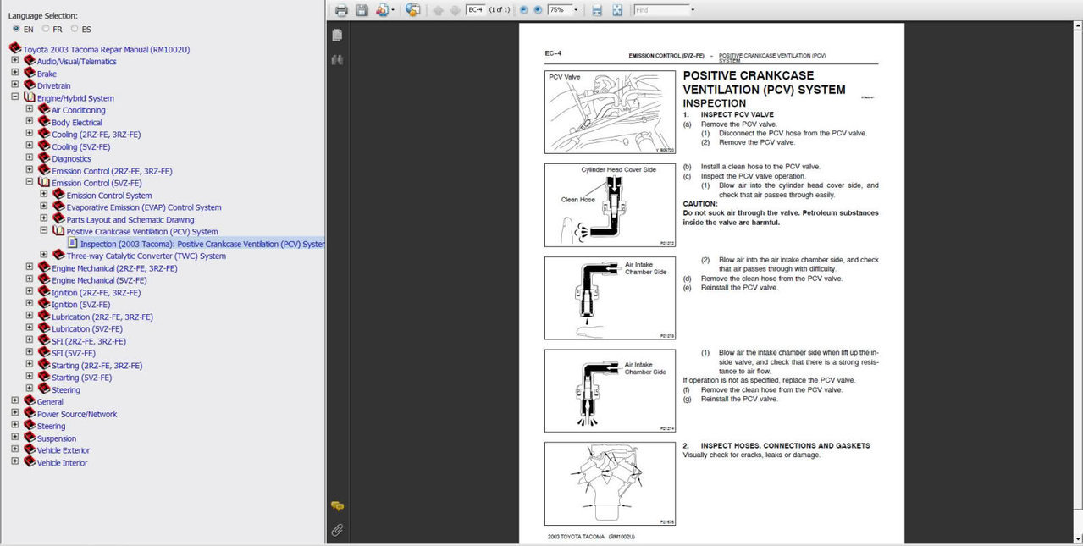Expand the Brake tree node
This screenshot has width=1083, height=546.
tap(14, 73)
